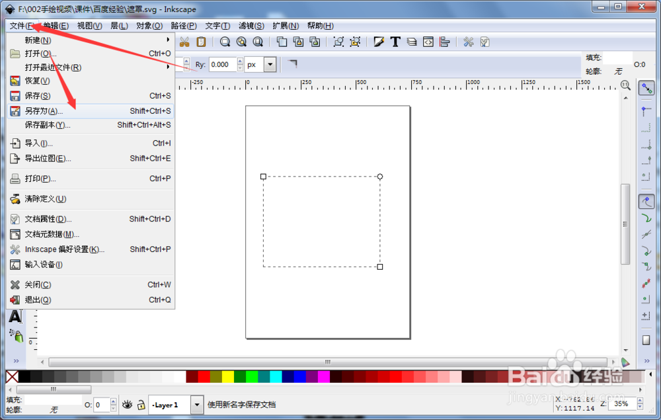Open the Align and Distribute icon
Image resolution: width=661 pixels, height=420 pixels.
click(x=444, y=42)
